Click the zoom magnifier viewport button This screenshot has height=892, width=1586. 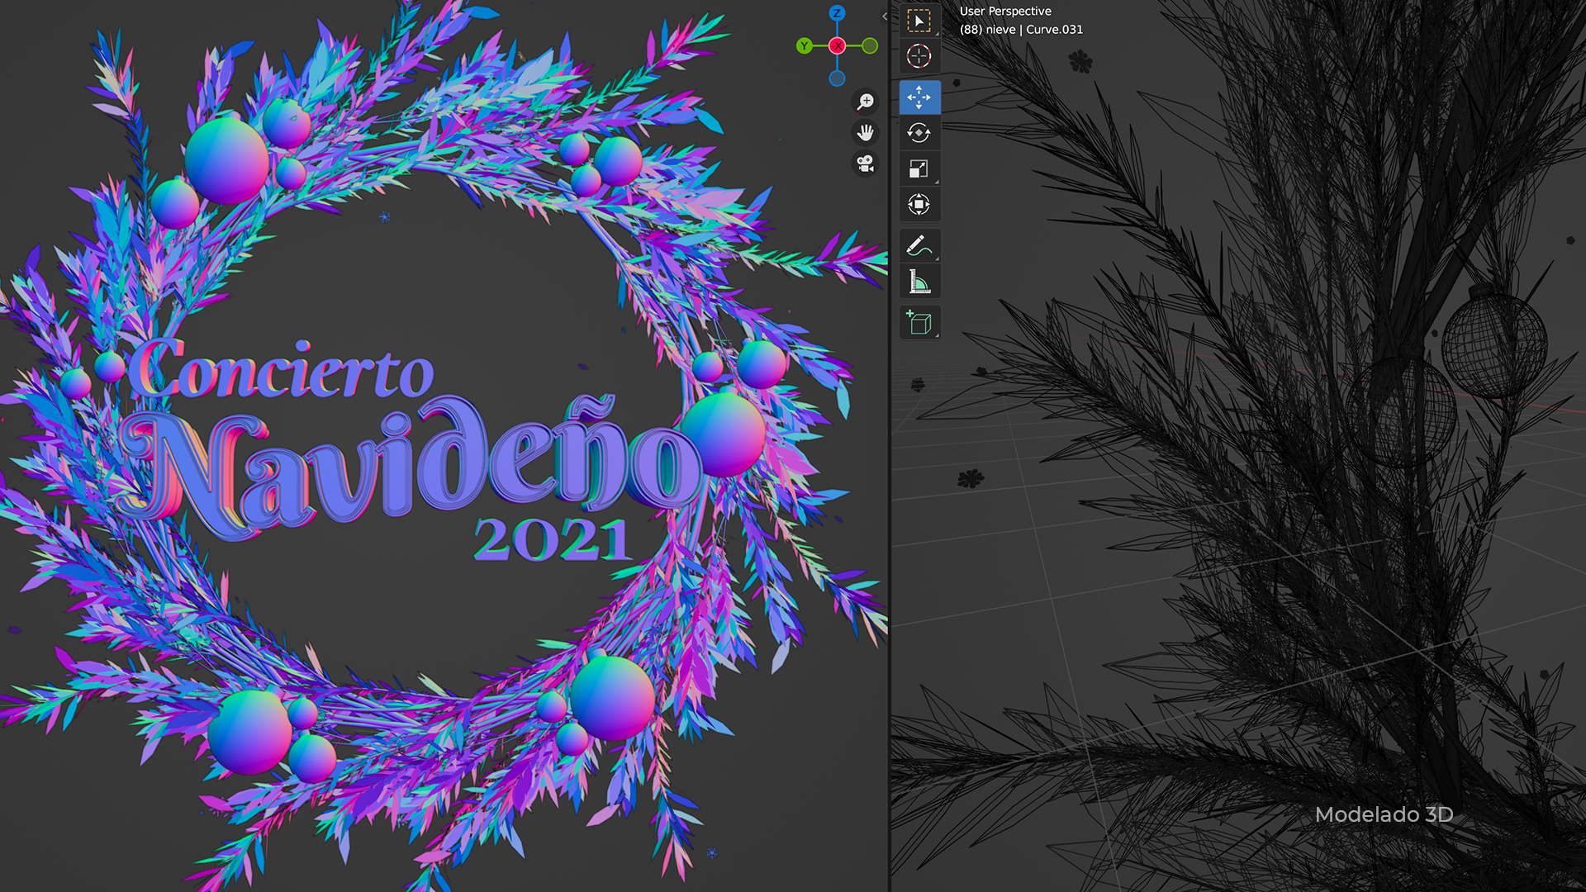[x=865, y=102]
